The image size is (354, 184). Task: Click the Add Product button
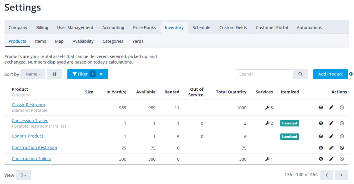coord(330,74)
